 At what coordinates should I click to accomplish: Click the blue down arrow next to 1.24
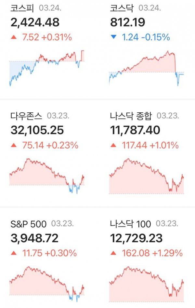pos(113,37)
